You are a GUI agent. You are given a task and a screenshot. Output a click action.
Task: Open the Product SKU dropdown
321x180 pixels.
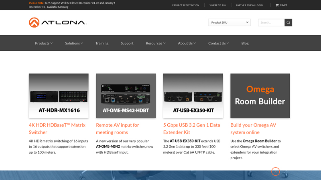point(229,22)
